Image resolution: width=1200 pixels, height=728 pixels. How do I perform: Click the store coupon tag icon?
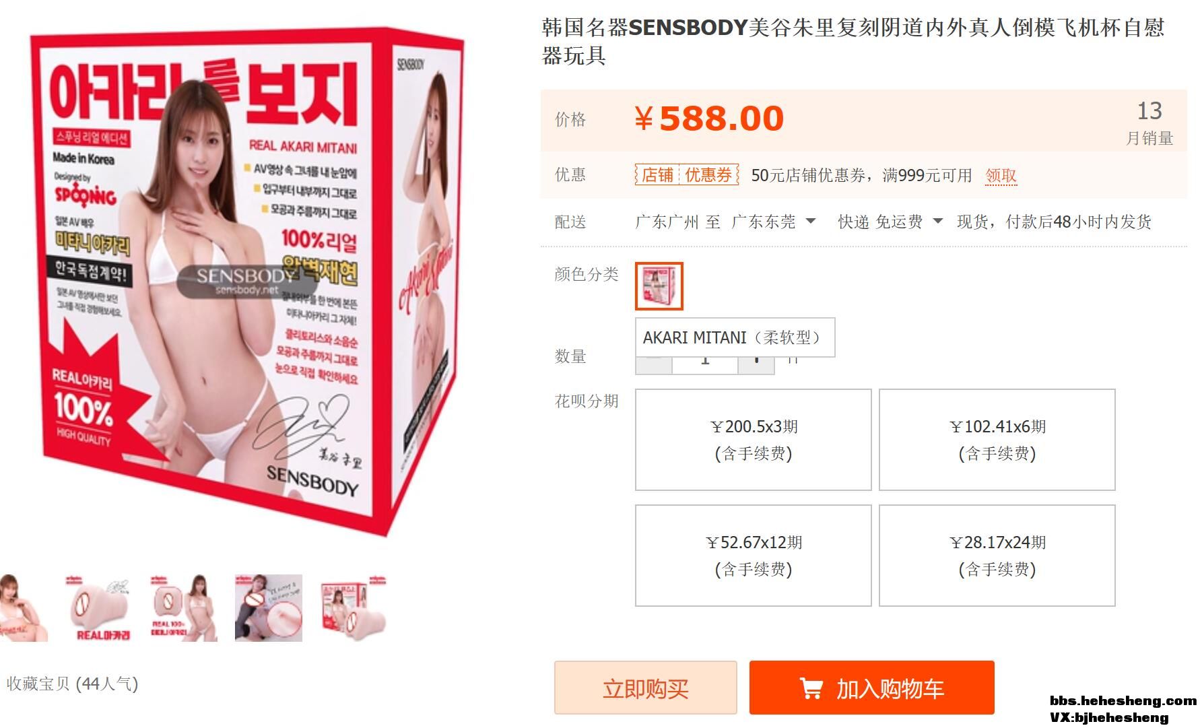pyautogui.click(x=687, y=175)
